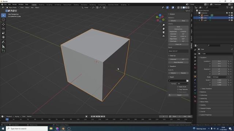The image size is (234, 131).
Task: Open the File menu
Action: (5, 4)
